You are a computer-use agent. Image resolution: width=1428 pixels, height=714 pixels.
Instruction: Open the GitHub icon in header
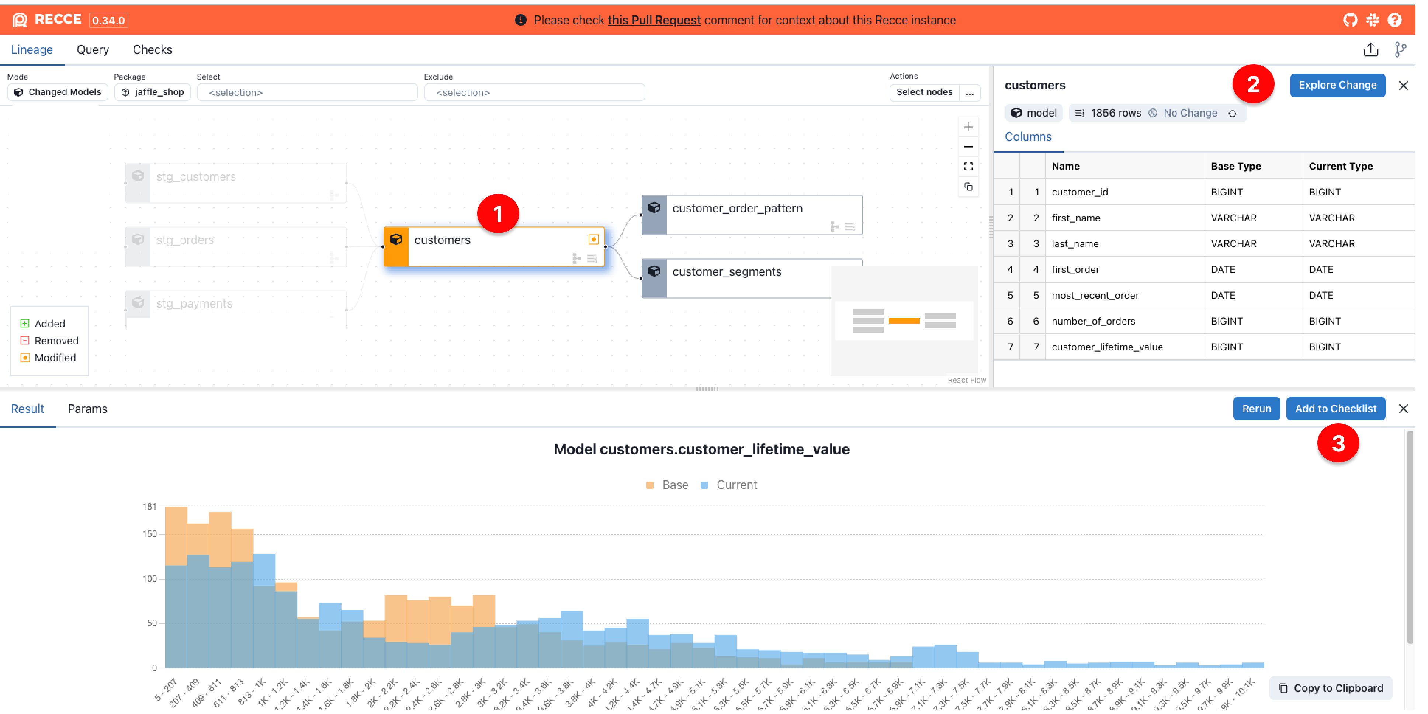(1351, 20)
